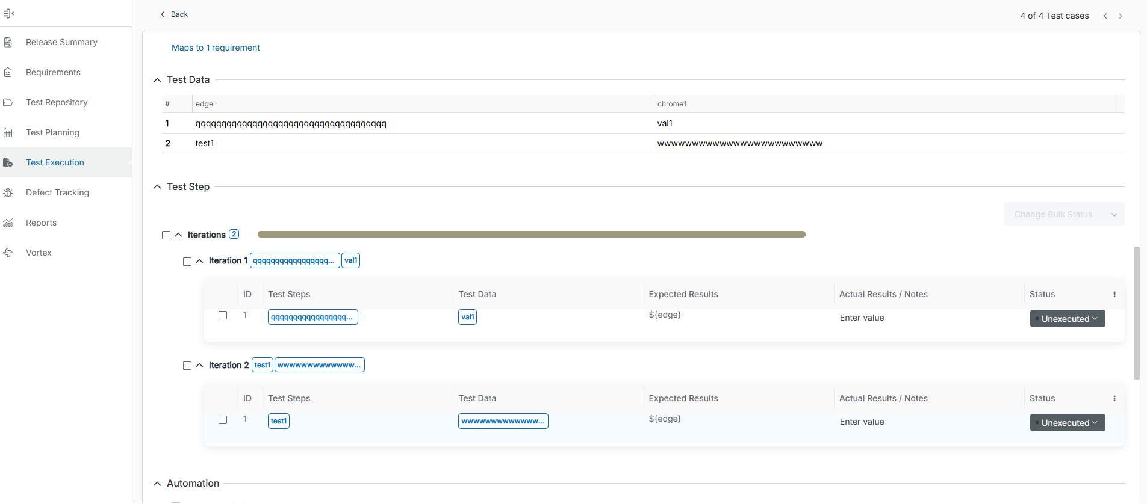Go to Test Planning menu item
This screenshot has width=1147, height=504.
click(x=52, y=132)
